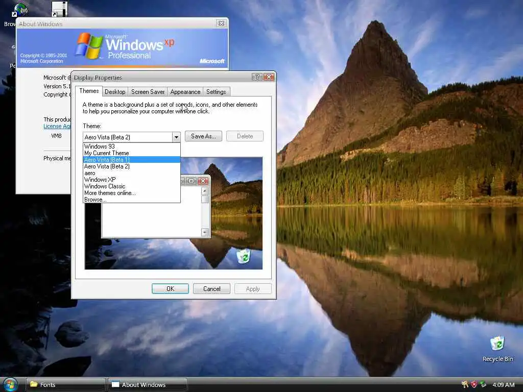The width and height of the screenshot is (523, 392).
Task: Choose the Windows XP theme
Action: 132,180
